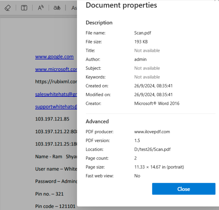Viewport: 219px width, 210px height.
Task: Click the Scan.pdf file name value
Action: [x=142, y=33]
